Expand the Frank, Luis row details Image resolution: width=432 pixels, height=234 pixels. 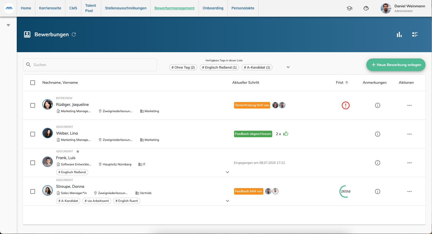pyautogui.click(x=227, y=172)
